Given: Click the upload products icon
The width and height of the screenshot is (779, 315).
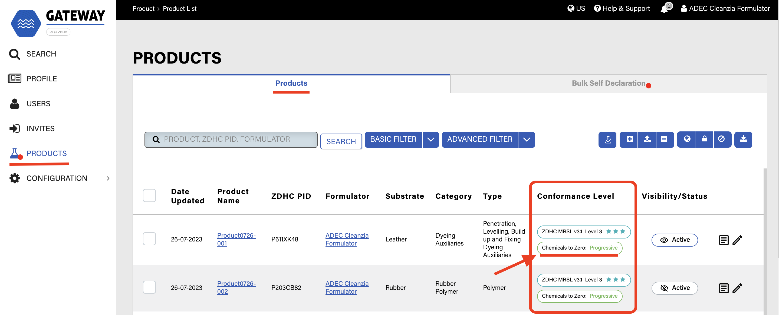Looking at the screenshot, I should tap(647, 139).
